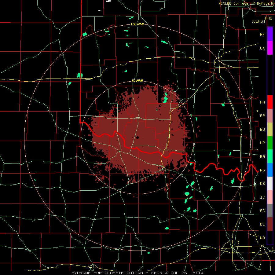Choose the DS white legend swatch
275x275 pixels.
point(270,183)
